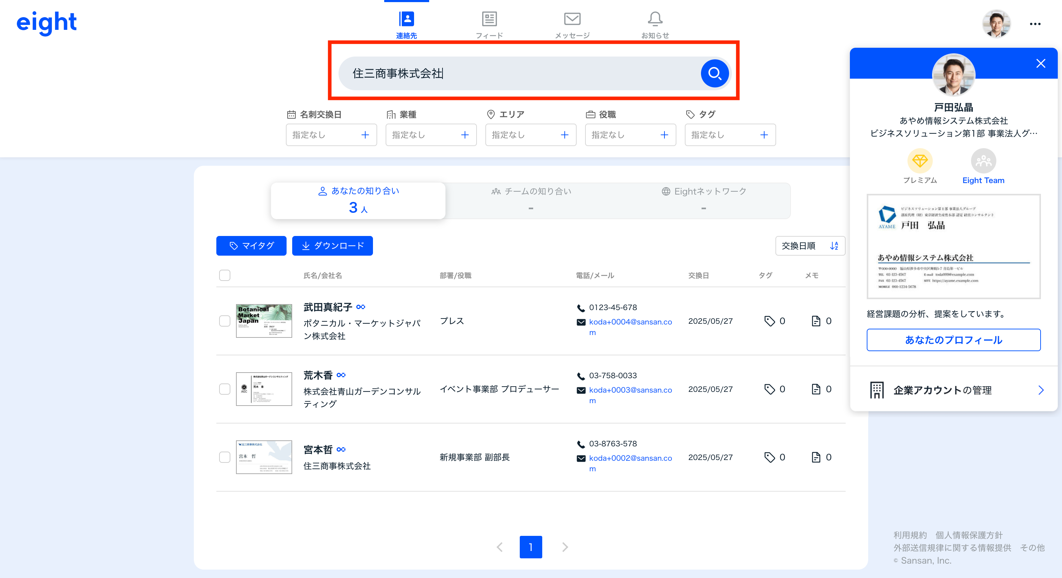The image size is (1062, 578).
Task: Select the Eightネットワーク tab
Action: pyautogui.click(x=704, y=201)
